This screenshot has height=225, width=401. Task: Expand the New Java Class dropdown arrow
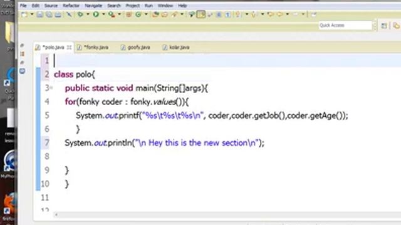coord(146,14)
